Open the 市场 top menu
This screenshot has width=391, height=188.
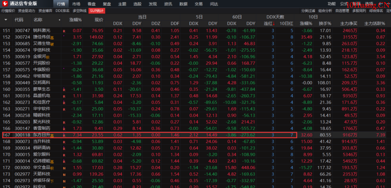pyautogui.click(x=76, y=4)
